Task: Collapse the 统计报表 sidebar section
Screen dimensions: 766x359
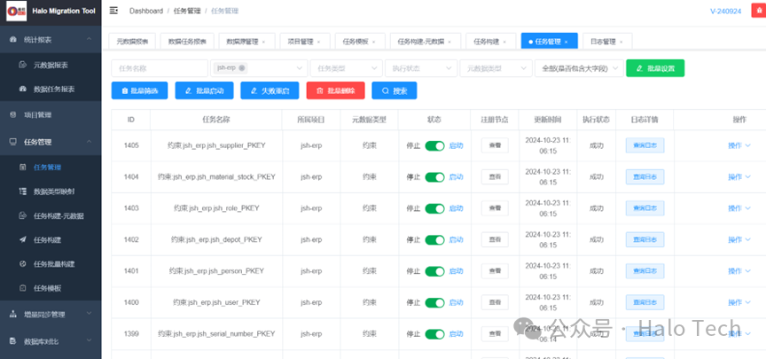Action: click(x=89, y=39)
